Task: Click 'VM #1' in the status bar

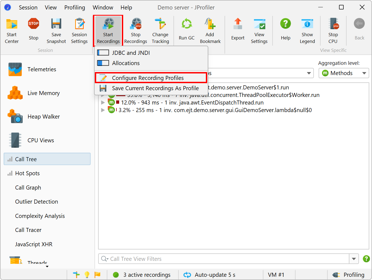Action: click(276, 275)
